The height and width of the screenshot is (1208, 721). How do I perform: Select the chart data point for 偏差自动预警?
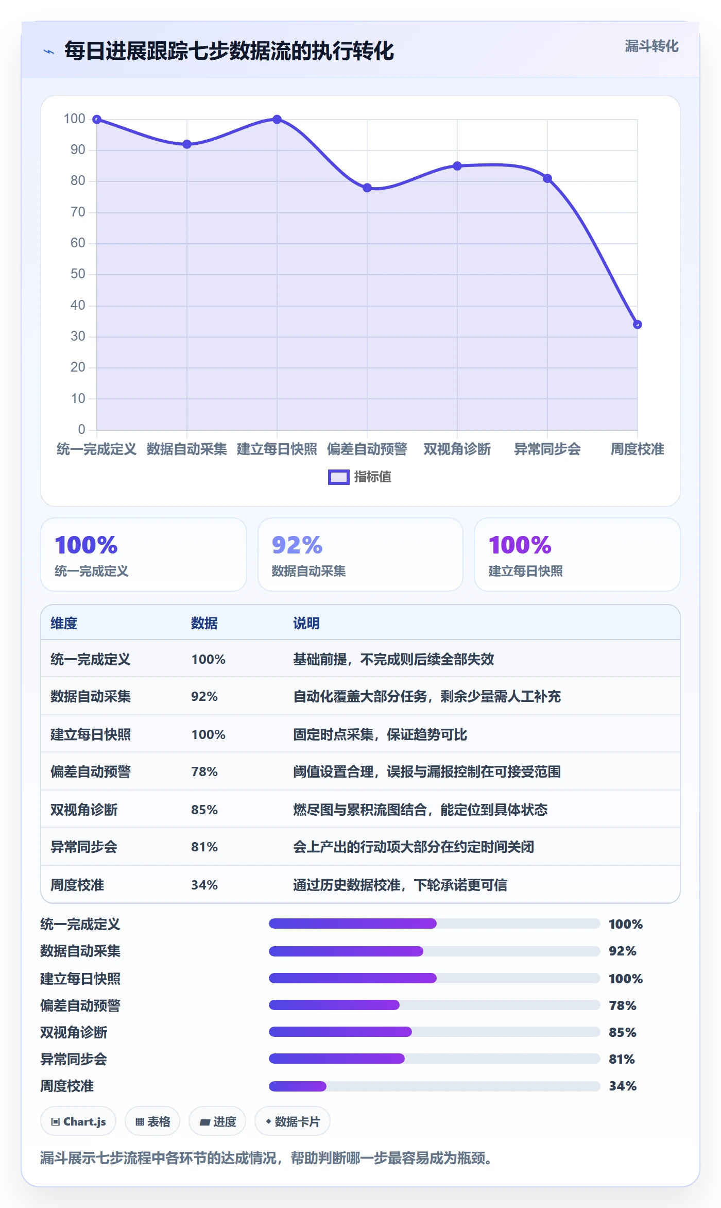[x=367, y=188]
